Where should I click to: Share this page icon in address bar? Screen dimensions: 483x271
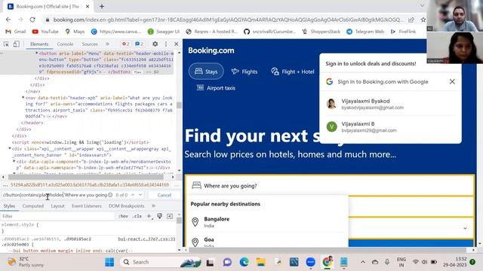point(411,20)
